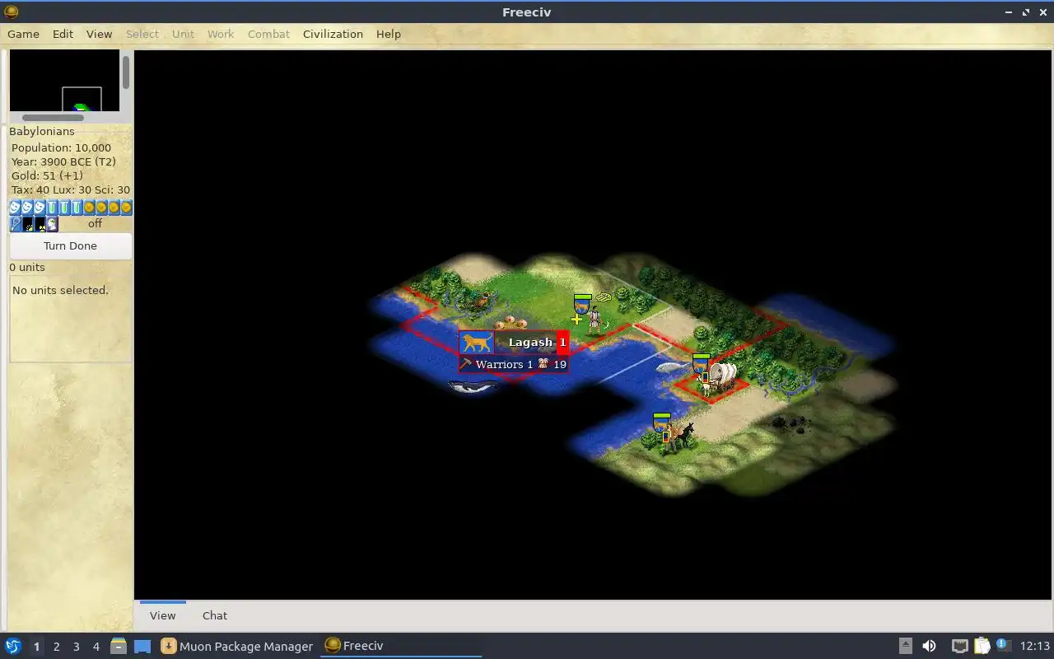1054x659 pixels.
Task: Show desktop with blue taskbar icon
Action: (142, 646)
